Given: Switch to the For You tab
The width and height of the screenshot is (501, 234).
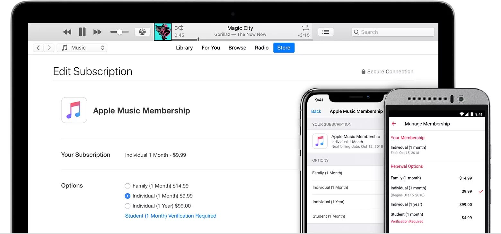Looking at the screenshot, I should coord(211,48).
